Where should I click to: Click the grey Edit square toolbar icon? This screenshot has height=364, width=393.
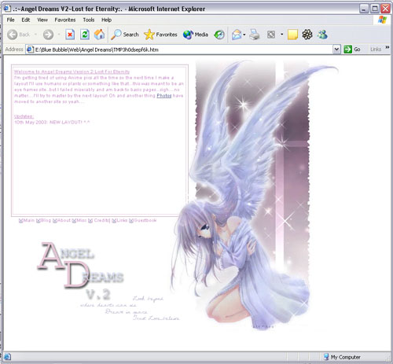click(x=271, y=35)
